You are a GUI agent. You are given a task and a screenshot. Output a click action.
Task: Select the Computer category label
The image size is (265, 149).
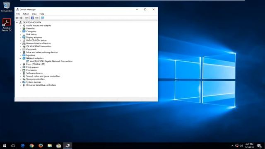(x=31, y=31)
